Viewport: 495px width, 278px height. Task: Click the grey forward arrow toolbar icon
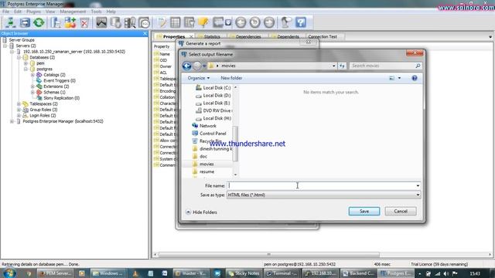coord(269,22)
